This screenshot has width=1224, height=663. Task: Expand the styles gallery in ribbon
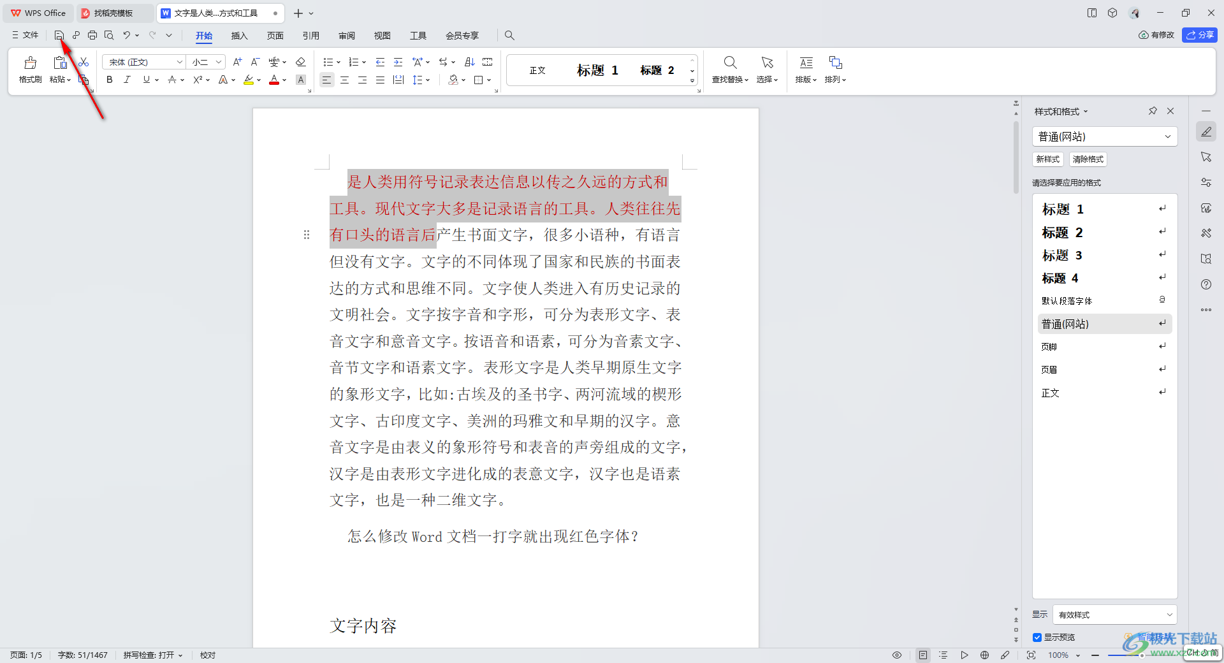coord(692,82)
